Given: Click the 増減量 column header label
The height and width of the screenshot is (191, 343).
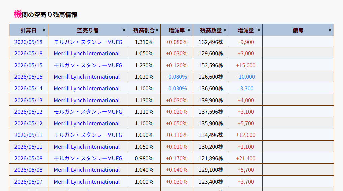Looking at the screenshot, I should [246, 30].
